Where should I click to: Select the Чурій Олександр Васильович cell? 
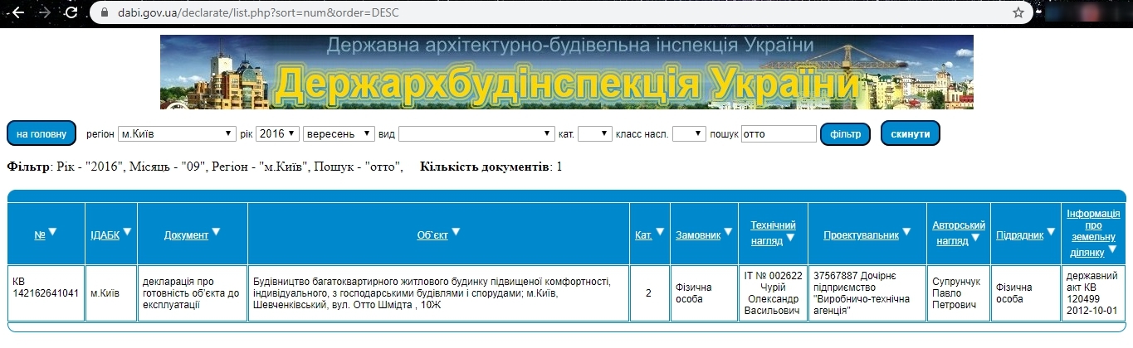point(773,293)
